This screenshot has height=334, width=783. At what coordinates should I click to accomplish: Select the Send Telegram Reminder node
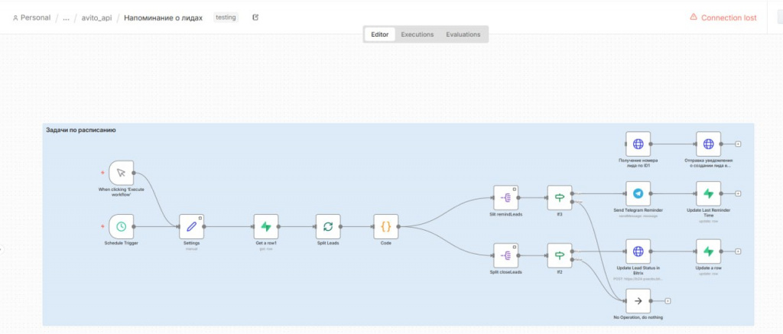click(638, 193)
